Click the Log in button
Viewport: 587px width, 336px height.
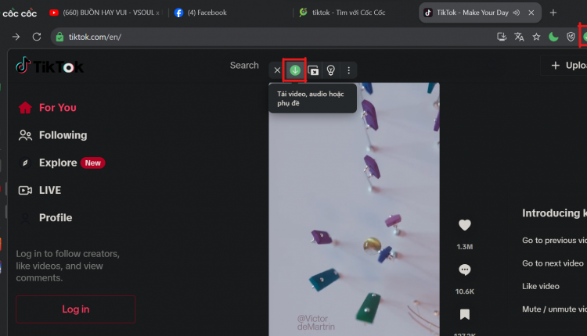point(76,309)
